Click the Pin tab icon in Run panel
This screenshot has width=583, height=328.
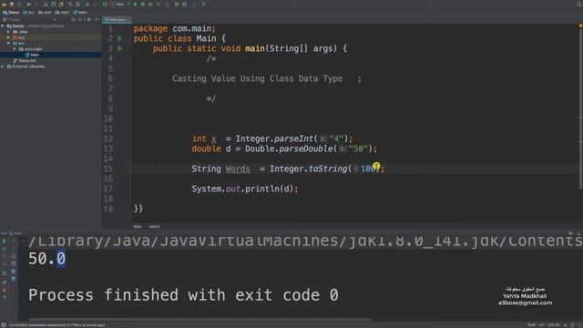click(x=4, y=282)
